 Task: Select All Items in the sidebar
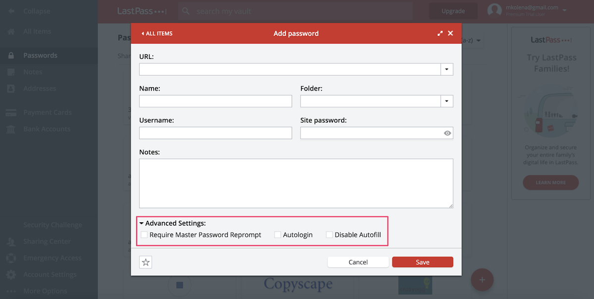(37, 31)
